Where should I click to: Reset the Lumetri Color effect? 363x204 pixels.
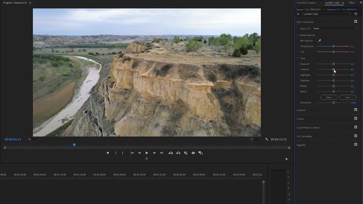coord(356,14)
